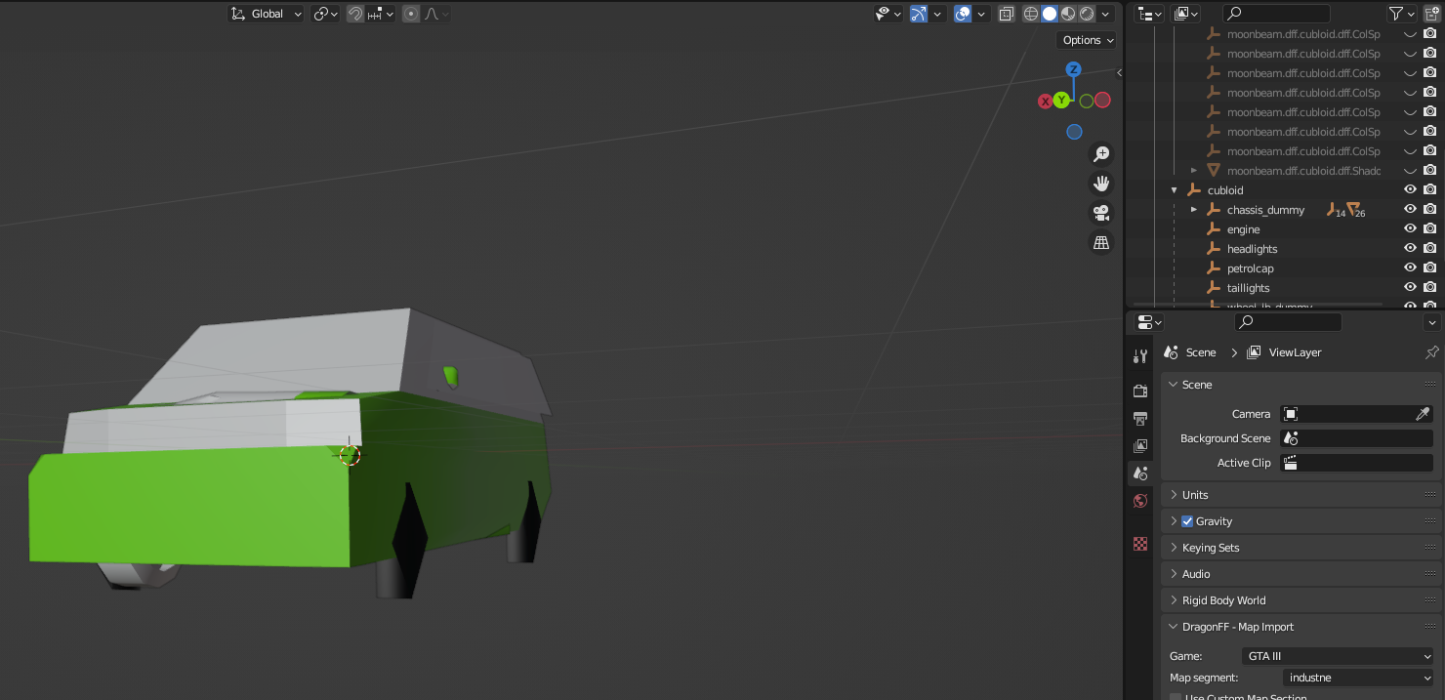Hide the engine object in viewport
1445x700 pixels.
[x=1410, y=229]
